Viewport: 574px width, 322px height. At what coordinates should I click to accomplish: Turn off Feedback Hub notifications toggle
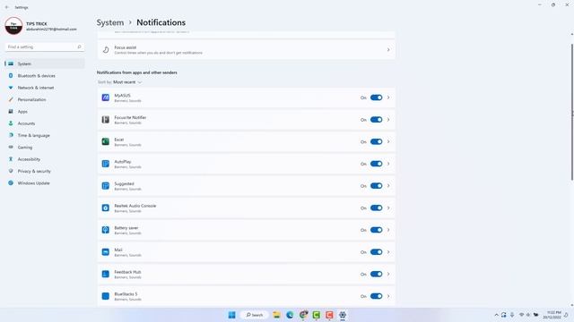coord(376,274)
